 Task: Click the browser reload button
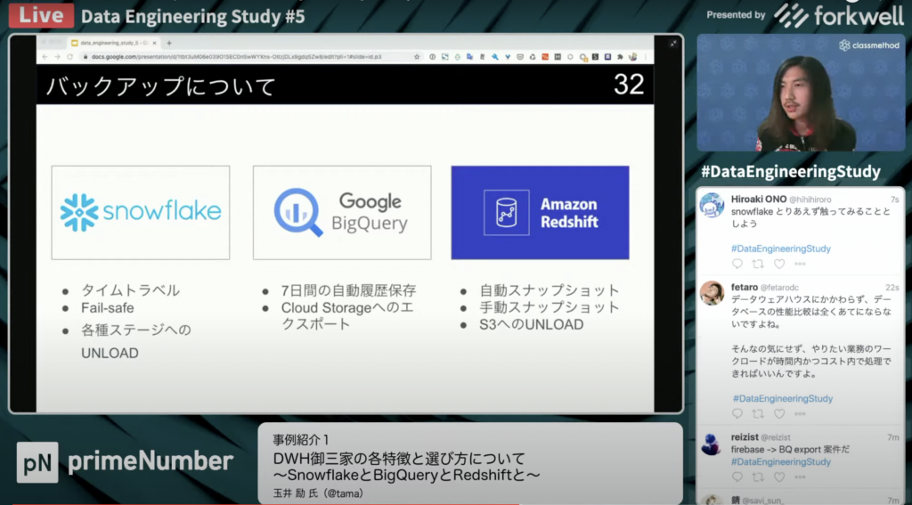(70, 56)
